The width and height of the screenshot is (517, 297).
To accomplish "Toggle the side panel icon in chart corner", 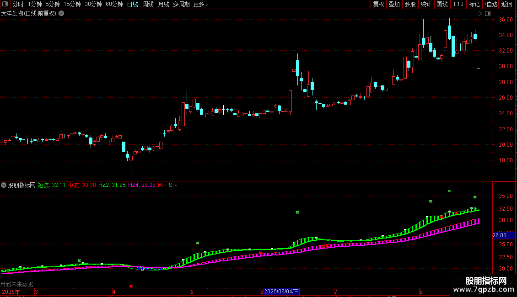I will 488,14.
